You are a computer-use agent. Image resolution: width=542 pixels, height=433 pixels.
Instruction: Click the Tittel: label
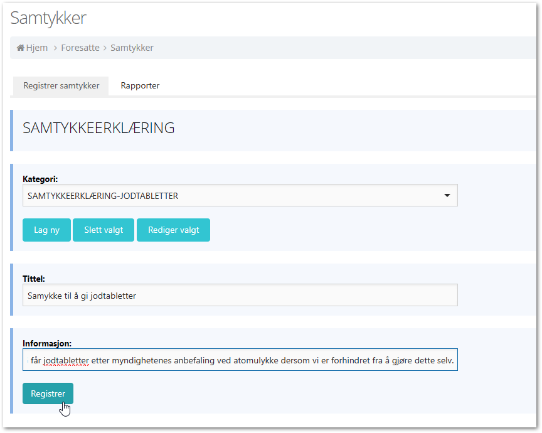(x=33, y=279)
